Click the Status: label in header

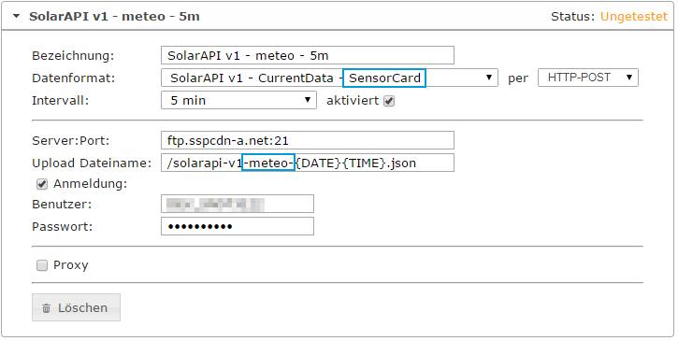(573, 17)
